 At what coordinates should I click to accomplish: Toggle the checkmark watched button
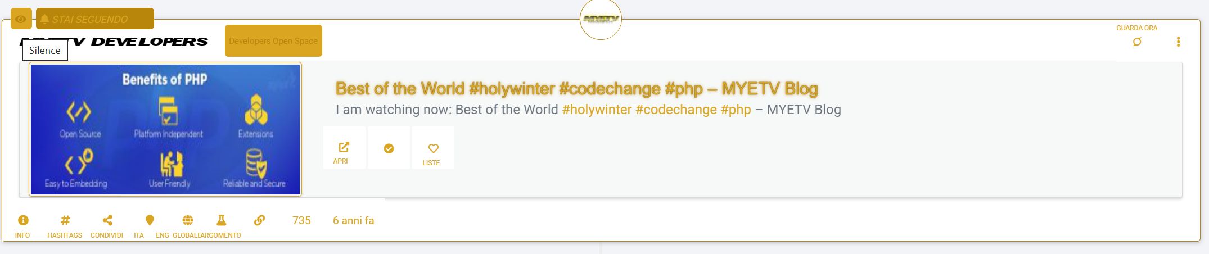[389, 148]
